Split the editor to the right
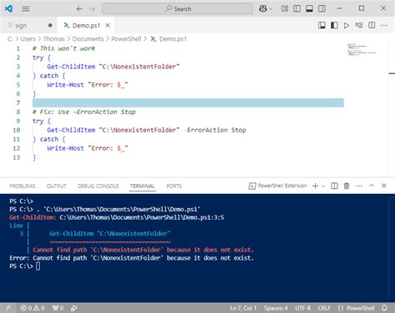 (x=372, y=26)
